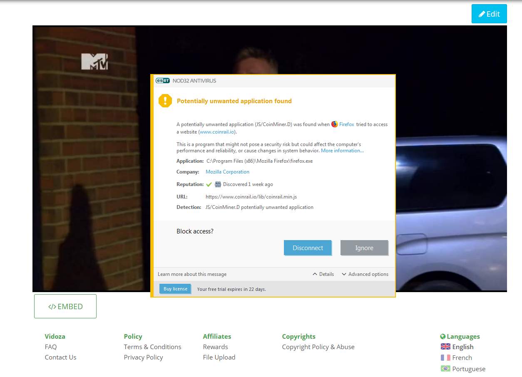Expand Advanced options
The width and height of the screenshot is (522, 377).
[365, 274]
